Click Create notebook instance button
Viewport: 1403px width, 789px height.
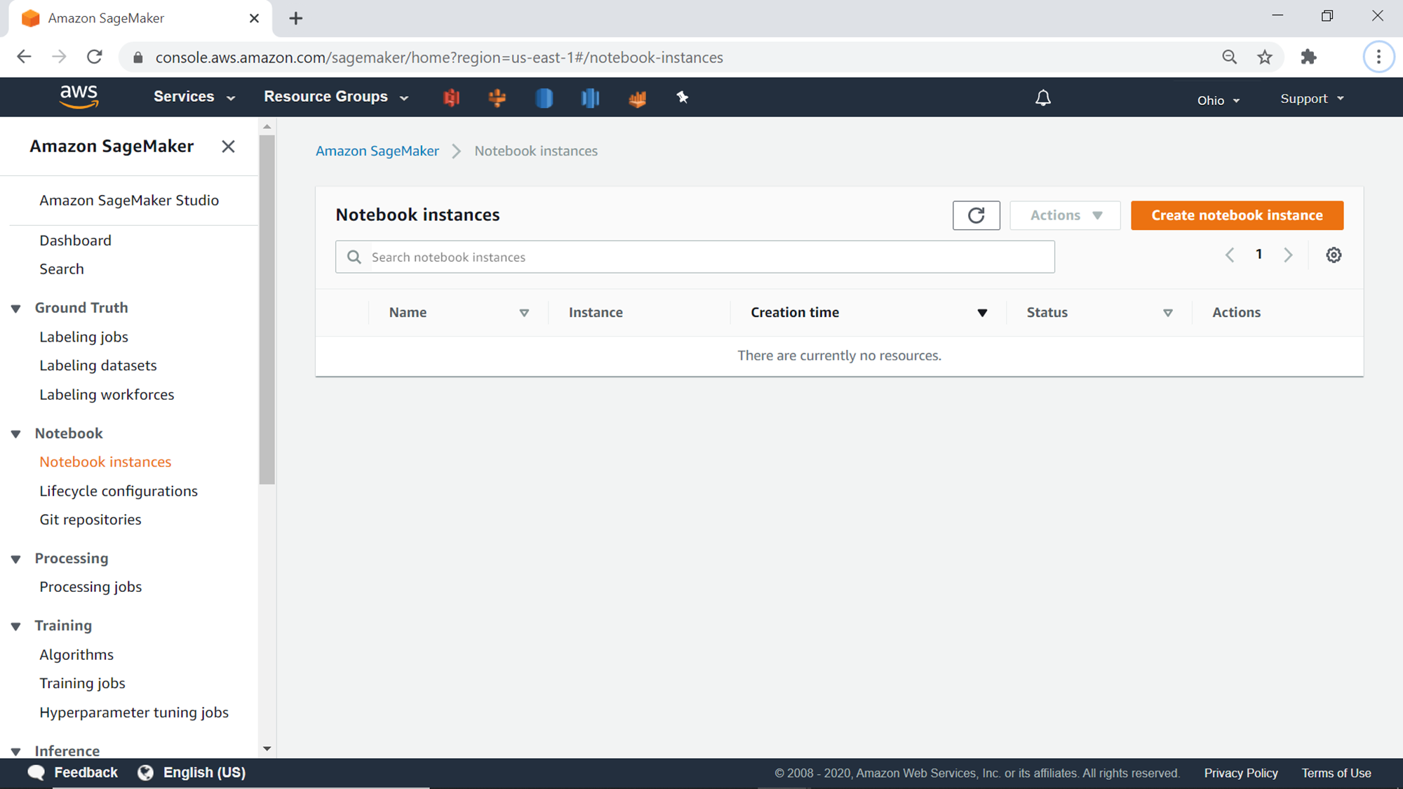click(x=1237, y=215)
